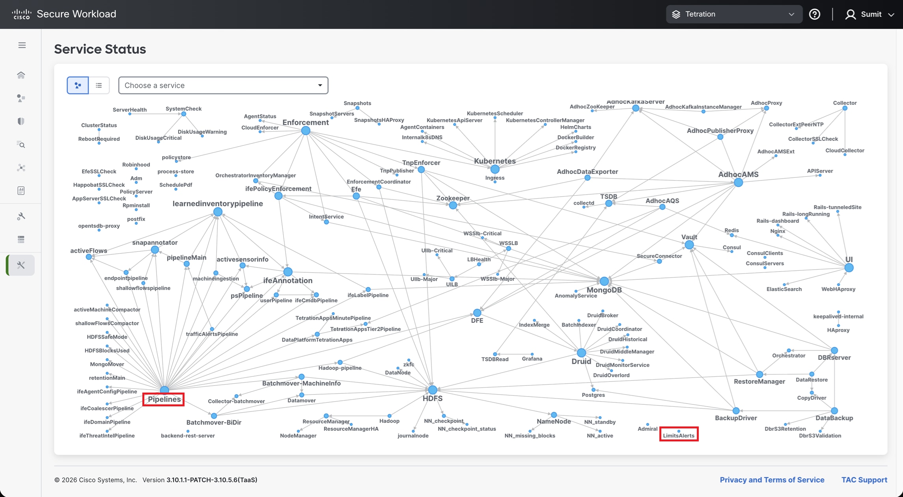Open the Platform server-stack icon in sidebar
Screen dimensions: 903x497
point(21,239)
